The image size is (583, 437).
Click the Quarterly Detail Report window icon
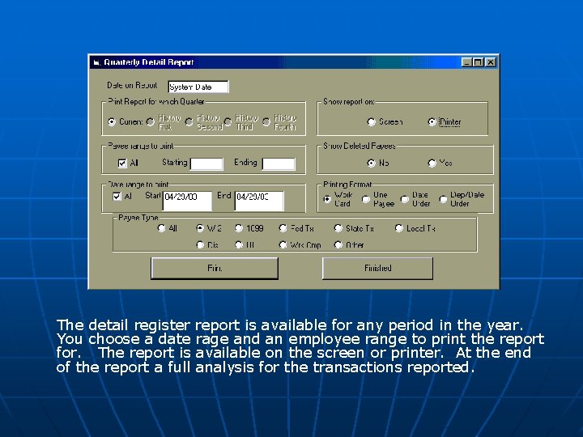pyautogui.click(x=96, y=62)
